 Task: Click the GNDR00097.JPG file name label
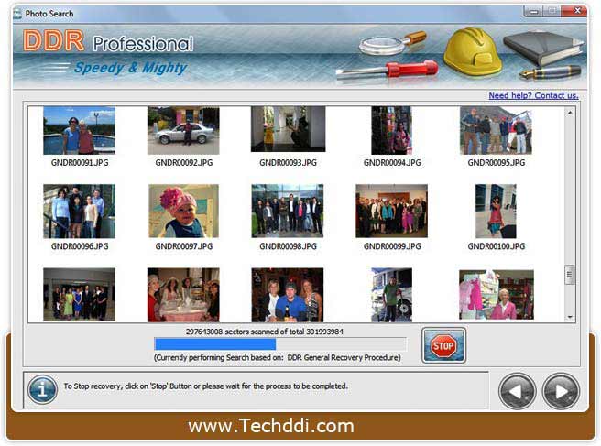pos(184,246)
